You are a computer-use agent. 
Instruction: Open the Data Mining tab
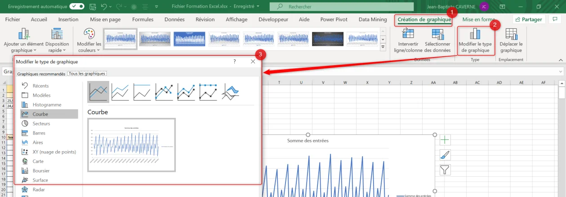[x=373, y=19]
